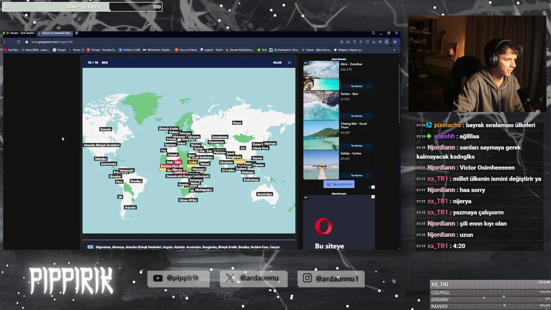This screenshot has width=551, height=310.
Task: Click the cube extensions icon
Action: 395,42
